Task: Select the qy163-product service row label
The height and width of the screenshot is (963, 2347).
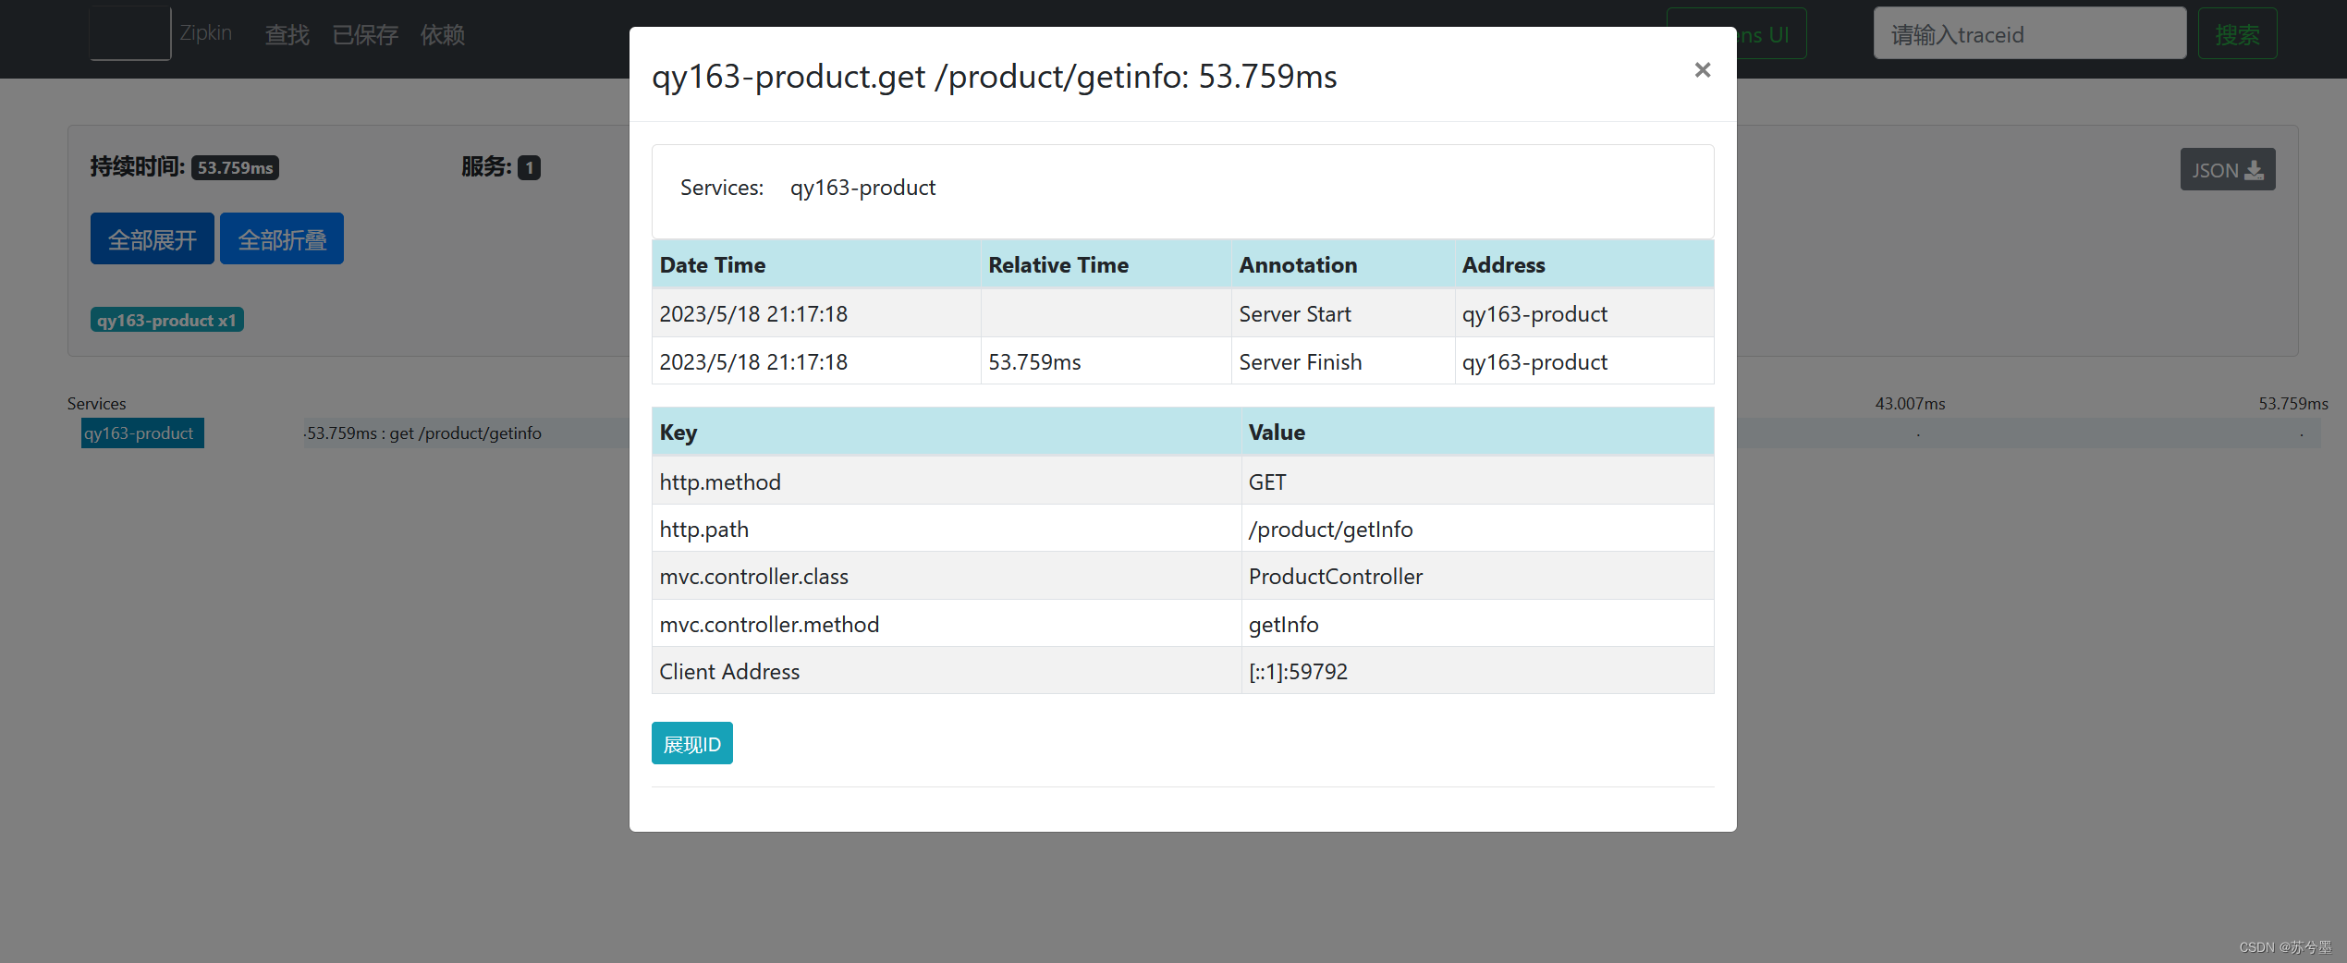Action: (x=142, y=433)
